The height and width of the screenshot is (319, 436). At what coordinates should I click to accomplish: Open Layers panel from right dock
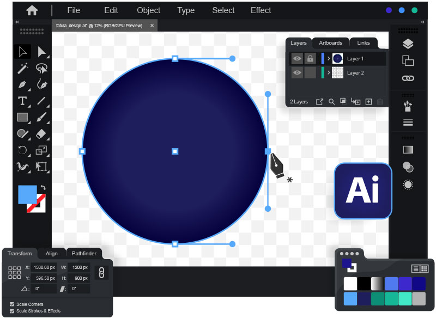(408, 44)
